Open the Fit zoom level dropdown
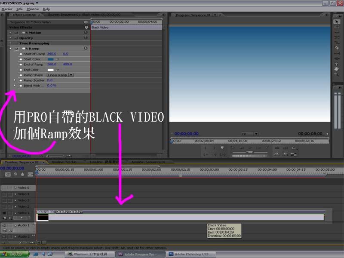The height and width of the screenshot is (258, 344). pos(250,134)
